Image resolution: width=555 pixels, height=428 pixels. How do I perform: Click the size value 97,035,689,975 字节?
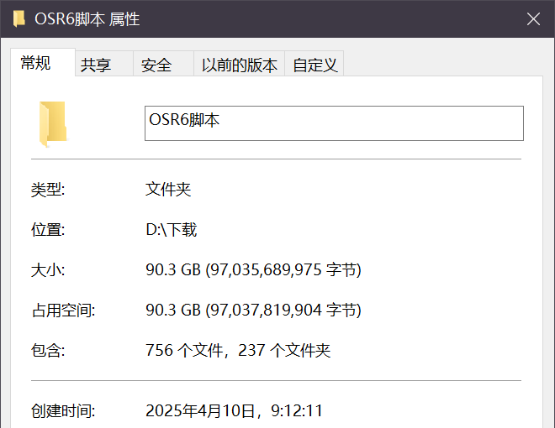[x=253, y=269]
